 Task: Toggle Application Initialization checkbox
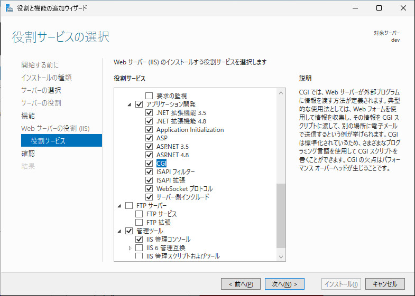(x=149, y=129)
